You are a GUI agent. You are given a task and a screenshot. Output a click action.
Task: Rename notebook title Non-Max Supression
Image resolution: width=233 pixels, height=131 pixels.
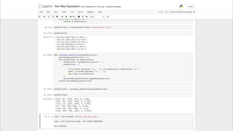point(67,7)
